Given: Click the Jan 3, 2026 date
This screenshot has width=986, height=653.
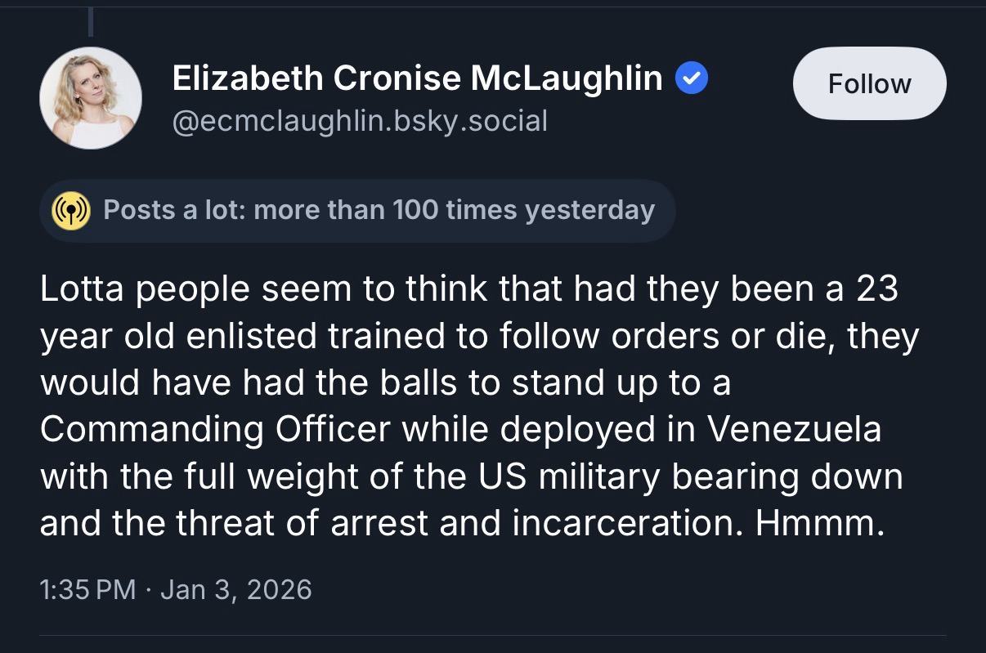Looking at the screenshot, I should pyautogui.click(x=236, y=589).
